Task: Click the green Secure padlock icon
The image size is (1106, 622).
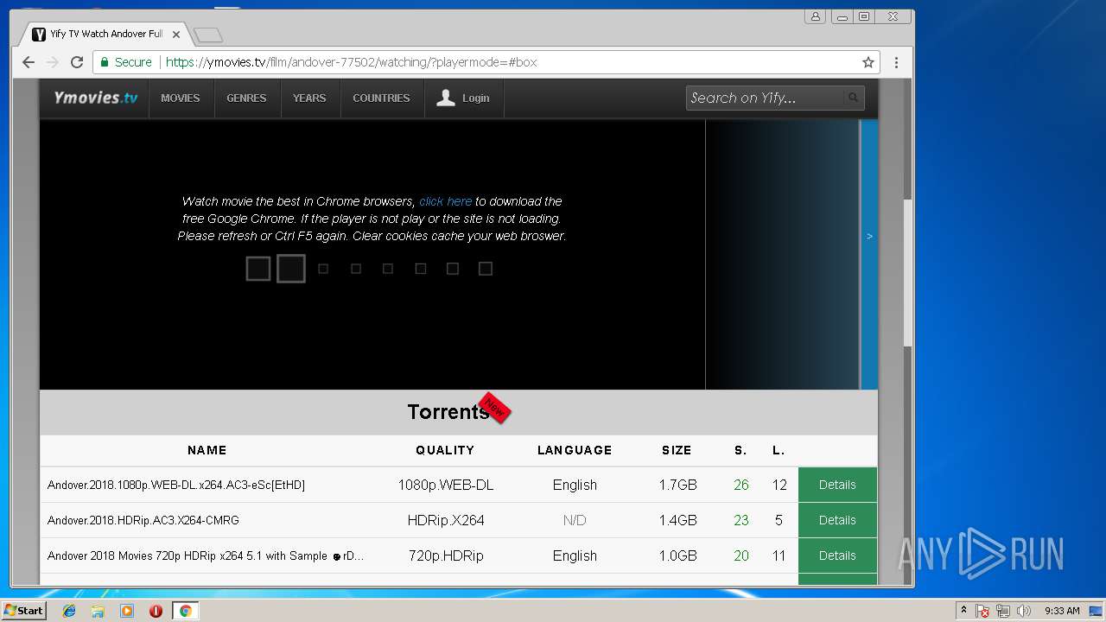Action: point(105,62)
